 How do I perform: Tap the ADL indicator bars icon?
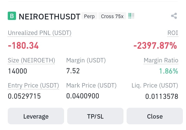coord(131,16)
